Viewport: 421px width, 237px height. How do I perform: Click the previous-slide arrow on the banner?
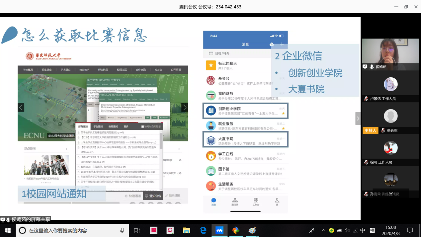(21, 107)
